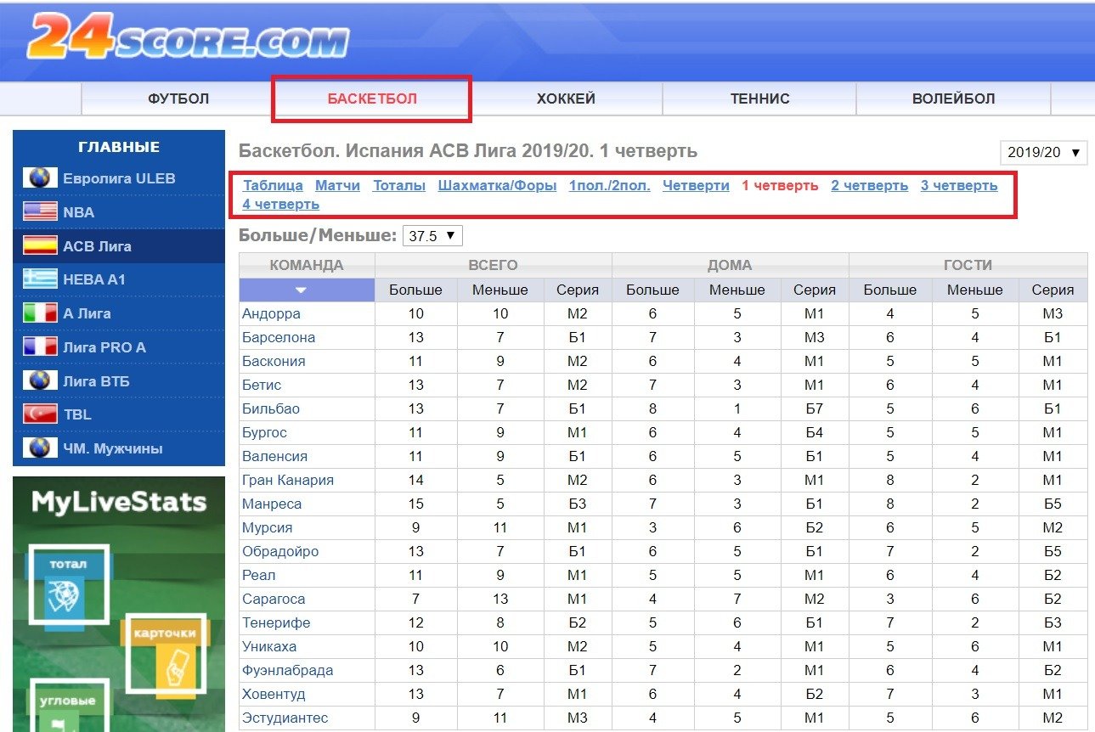Click the globe icon beside Лига ВТБ
The image size is (1095, 732).
pos(39,380)
